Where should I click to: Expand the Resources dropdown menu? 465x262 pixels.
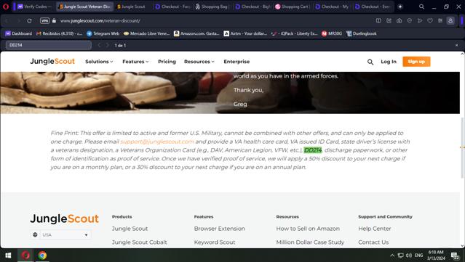pos(199,62)
